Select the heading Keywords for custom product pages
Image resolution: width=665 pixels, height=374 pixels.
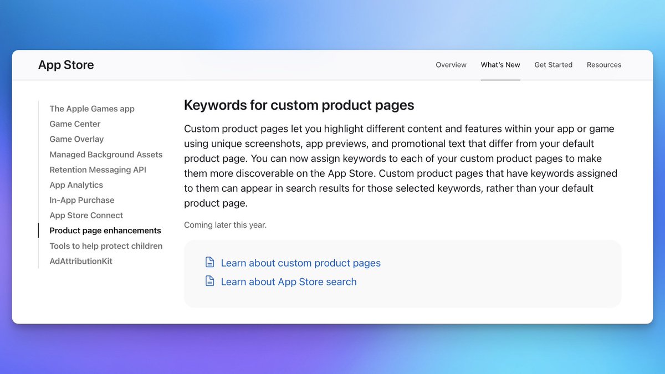[x=299, y=105]
